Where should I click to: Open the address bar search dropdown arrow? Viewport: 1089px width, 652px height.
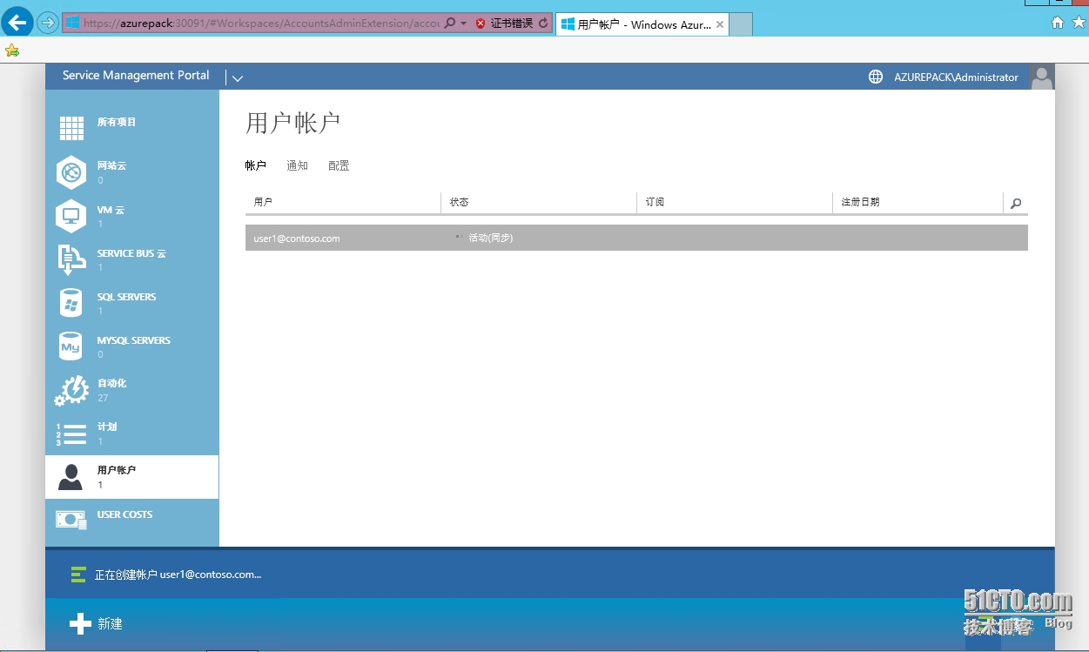click(464, 24)
